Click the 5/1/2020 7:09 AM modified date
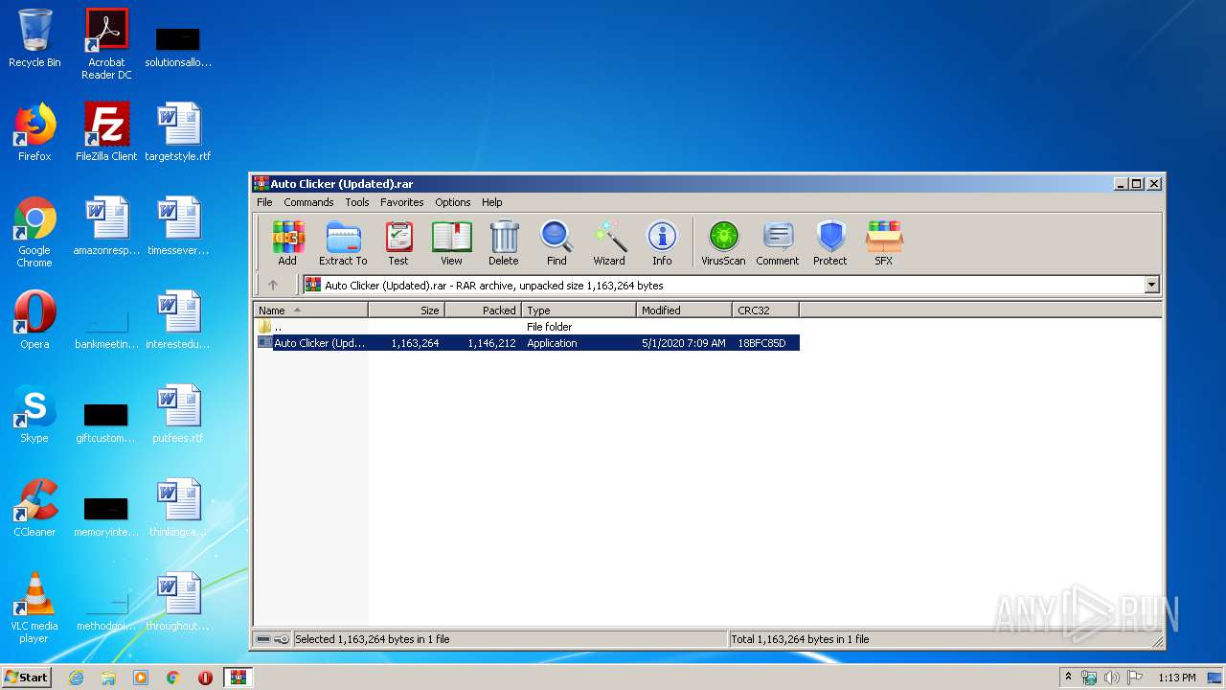Image resolution: width=1226 pixels, height=690 pixels. [x=684, y=343]
